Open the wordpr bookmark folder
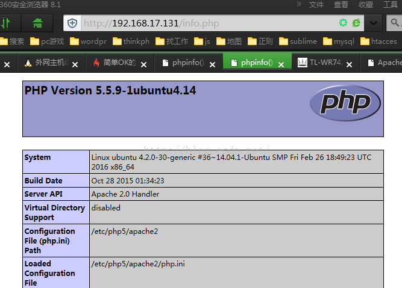 [x=88, y=41]
